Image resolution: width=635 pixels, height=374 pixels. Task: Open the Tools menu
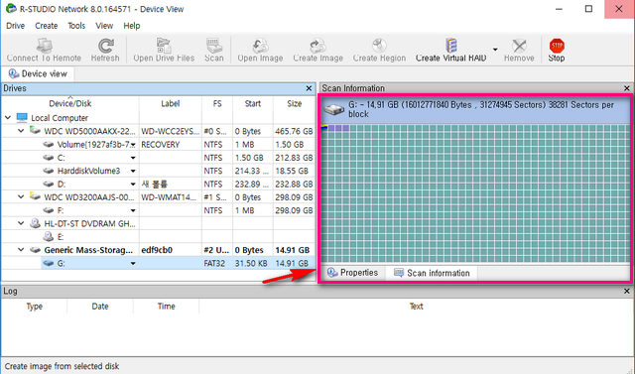click(76, 26)
